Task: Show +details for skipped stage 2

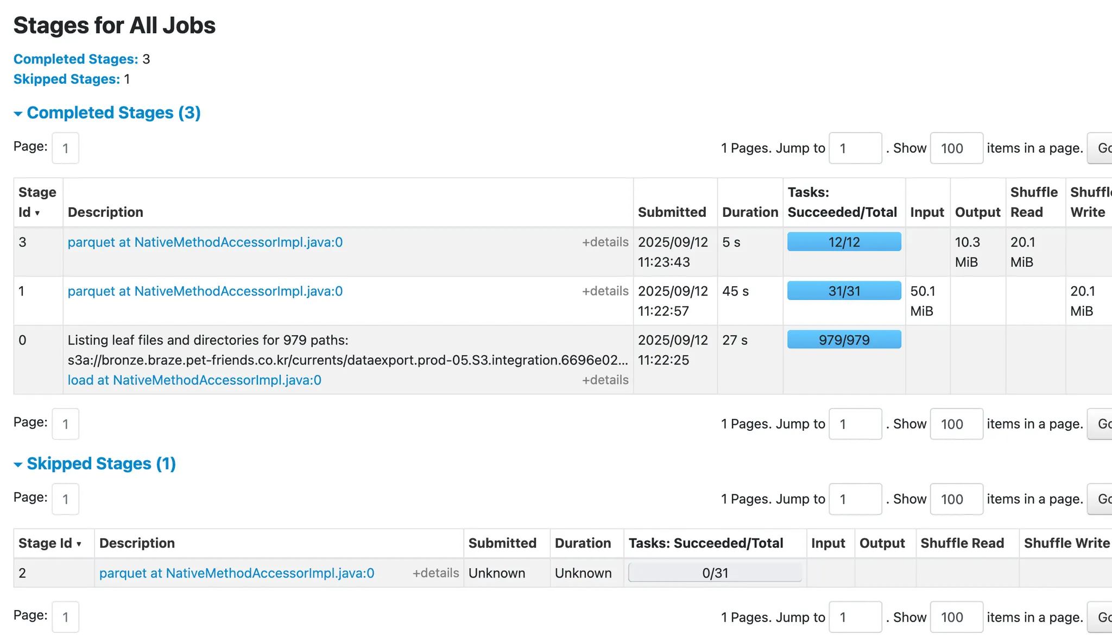Action: (x=435, y=573)
